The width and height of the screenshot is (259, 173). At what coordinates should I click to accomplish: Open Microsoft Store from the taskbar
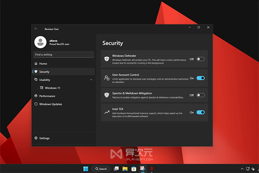tap(134, 168)
